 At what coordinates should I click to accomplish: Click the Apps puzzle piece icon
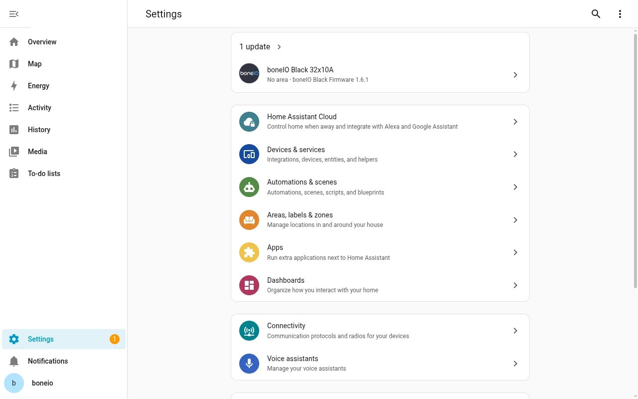coord(249,252)
